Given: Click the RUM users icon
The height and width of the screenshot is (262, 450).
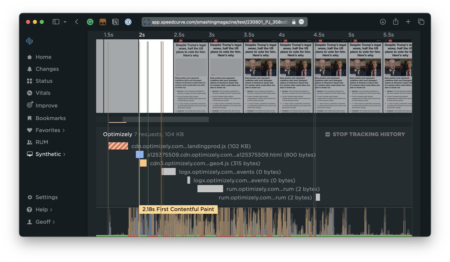Looking at the screenshot, I should tap(30, 142).
